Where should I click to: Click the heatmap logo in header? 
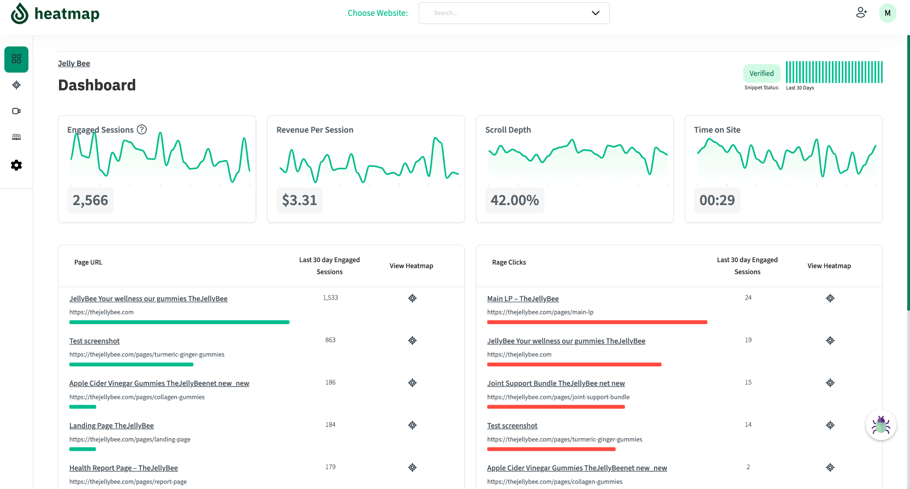(55, 14)
